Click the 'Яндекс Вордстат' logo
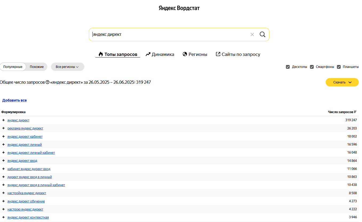This screenshot has height=222, width=362. coord(179,8)
